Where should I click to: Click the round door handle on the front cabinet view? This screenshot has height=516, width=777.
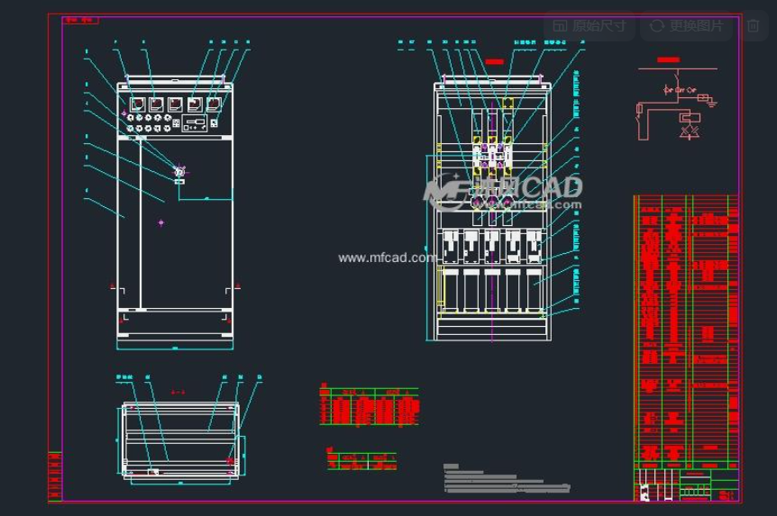click(179, 171)
